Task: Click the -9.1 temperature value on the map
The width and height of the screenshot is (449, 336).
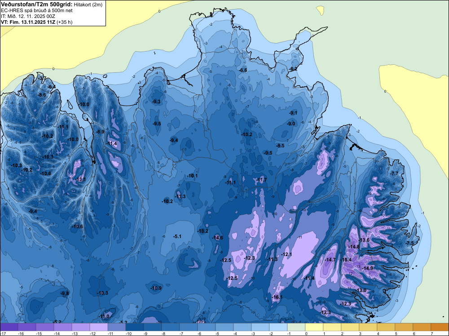Action: pyautogui.click(x=293, y=113)
